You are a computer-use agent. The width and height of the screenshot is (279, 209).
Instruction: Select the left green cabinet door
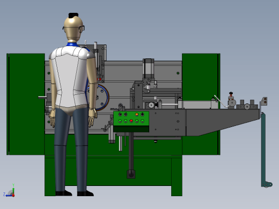click(x=26, y=104)
